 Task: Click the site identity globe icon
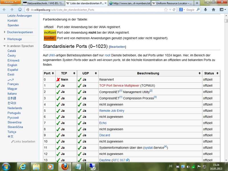(x=28, y=10)
